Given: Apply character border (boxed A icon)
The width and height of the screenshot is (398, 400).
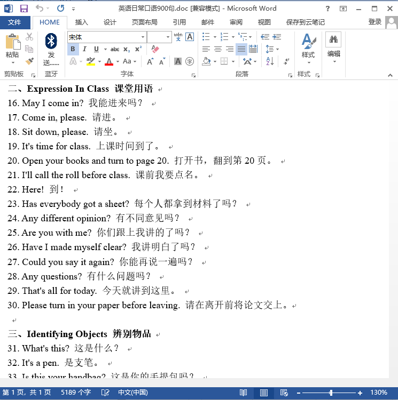Looking at the screenshot, I should 190,37.
